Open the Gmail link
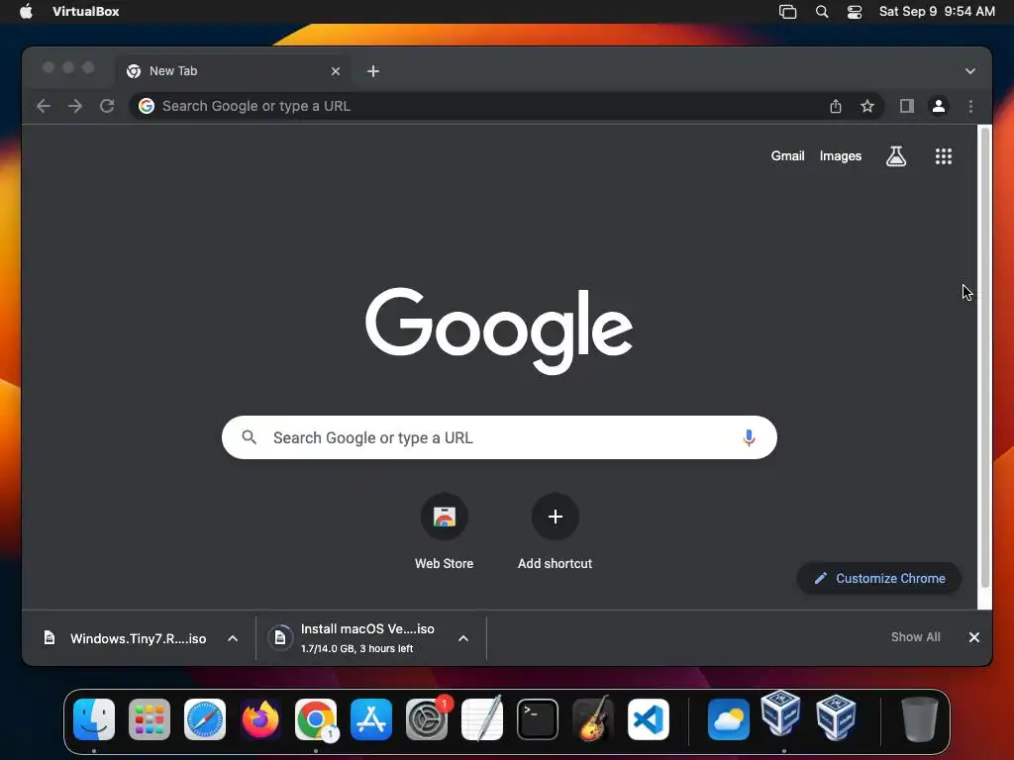 (787, 155)
